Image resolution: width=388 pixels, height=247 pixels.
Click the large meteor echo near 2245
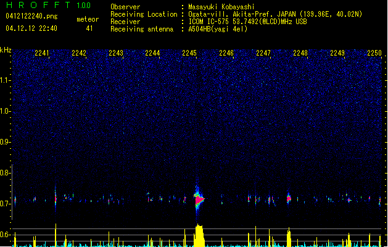(199, 199)
